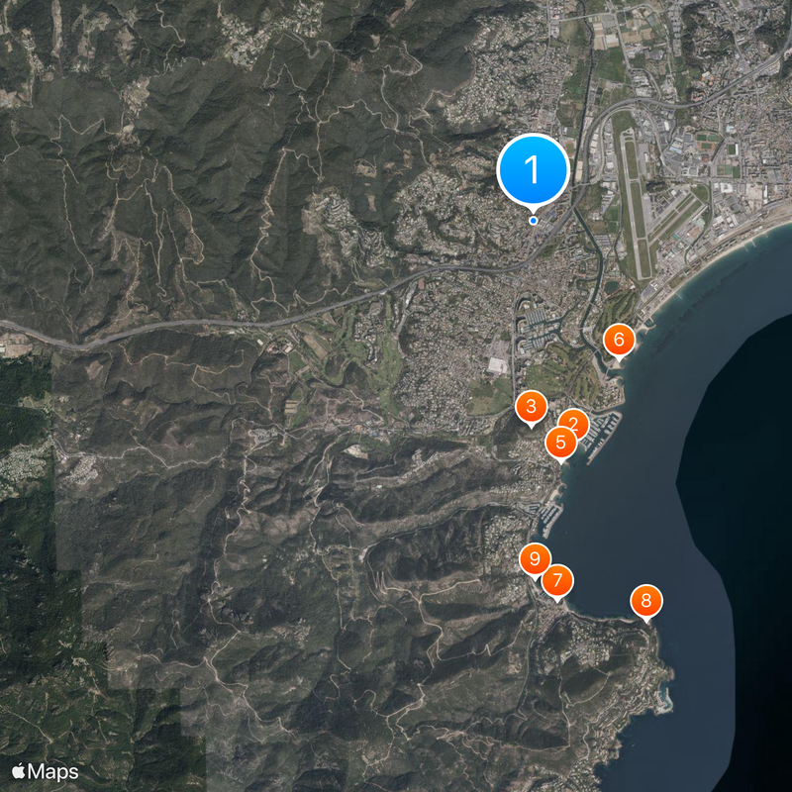Viewport: 792px width, 792px height.
Task: Select the large blue pin numbered 1
Action: click(533, 169)
